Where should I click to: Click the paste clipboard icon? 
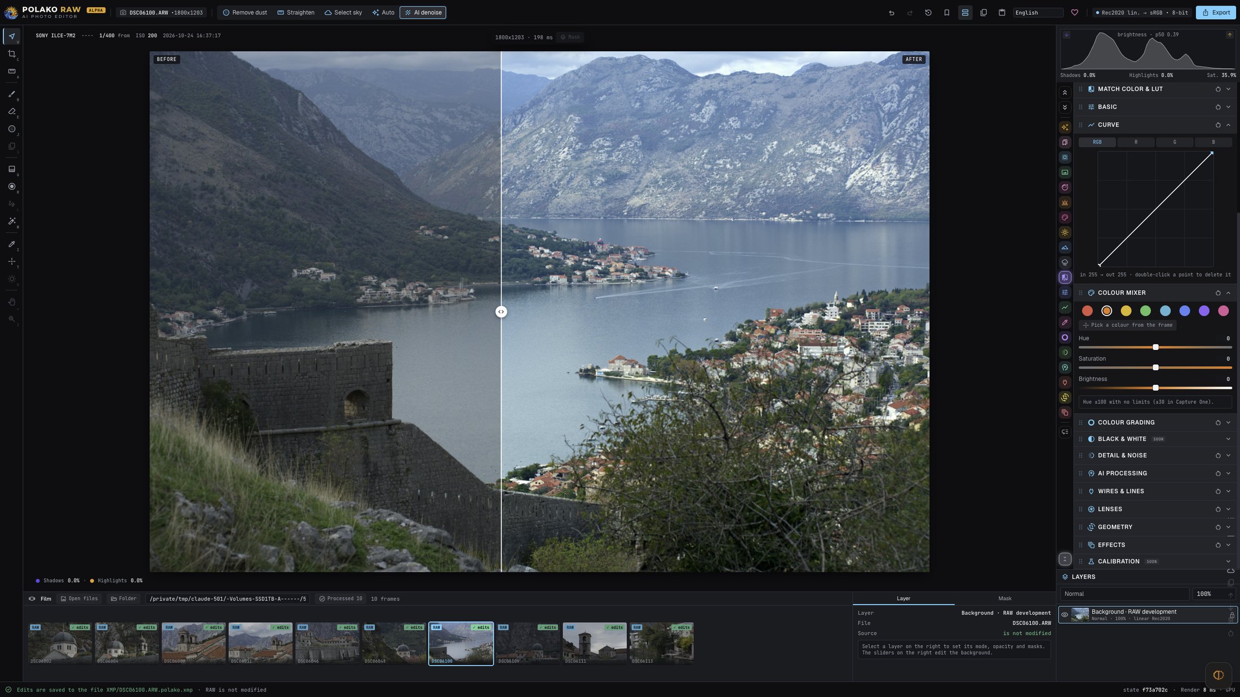pos(1002,12)
